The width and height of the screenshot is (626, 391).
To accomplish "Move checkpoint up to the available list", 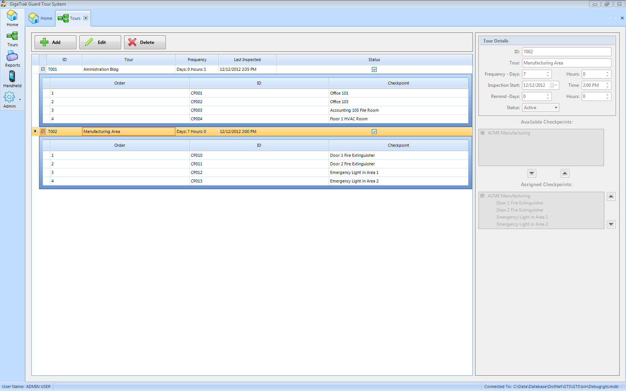I will [565, 173].
